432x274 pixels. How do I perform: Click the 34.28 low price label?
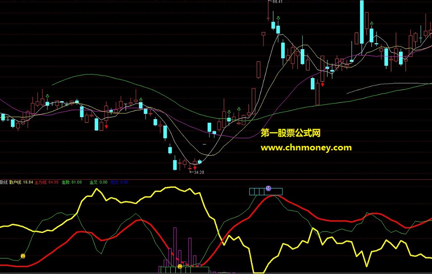point(199,172)
